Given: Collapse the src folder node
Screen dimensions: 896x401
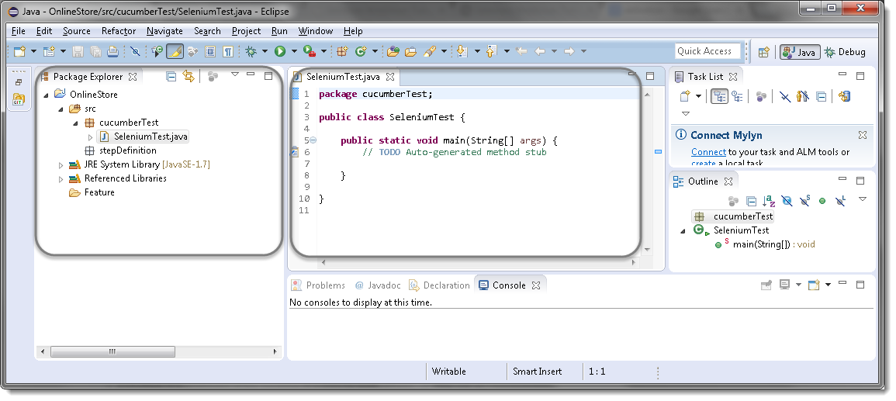Looking at the screenshot, I should coord(61,109).
